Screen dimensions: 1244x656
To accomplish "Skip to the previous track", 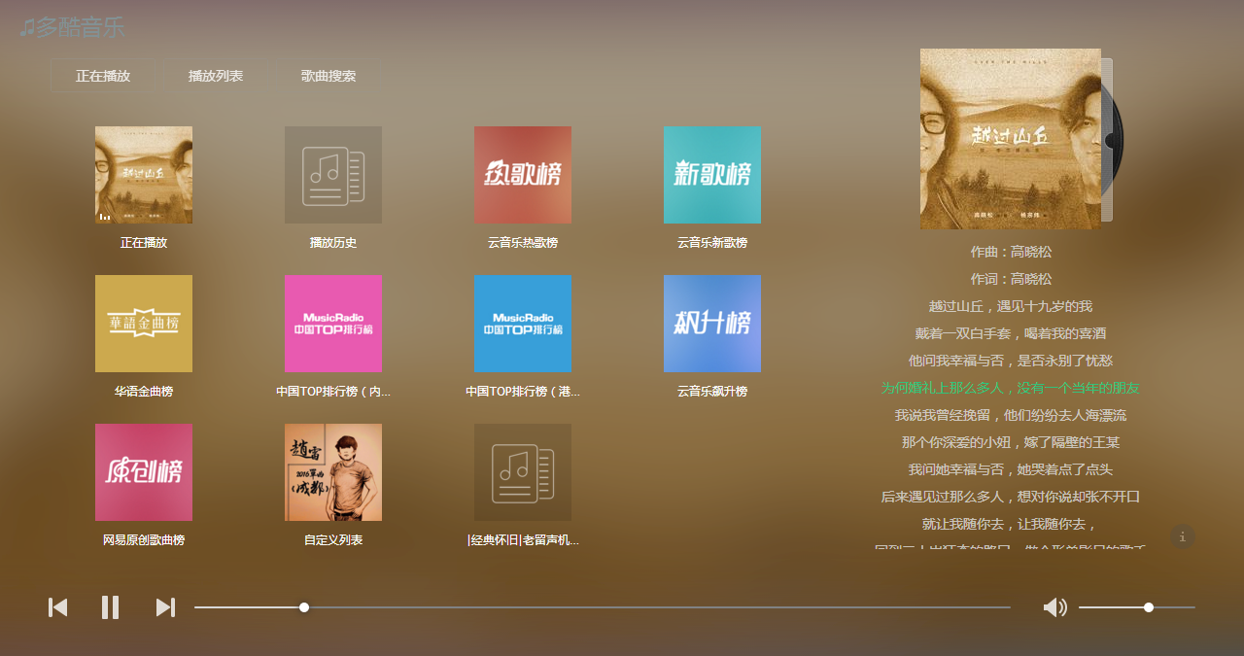I will pos(58,607).
